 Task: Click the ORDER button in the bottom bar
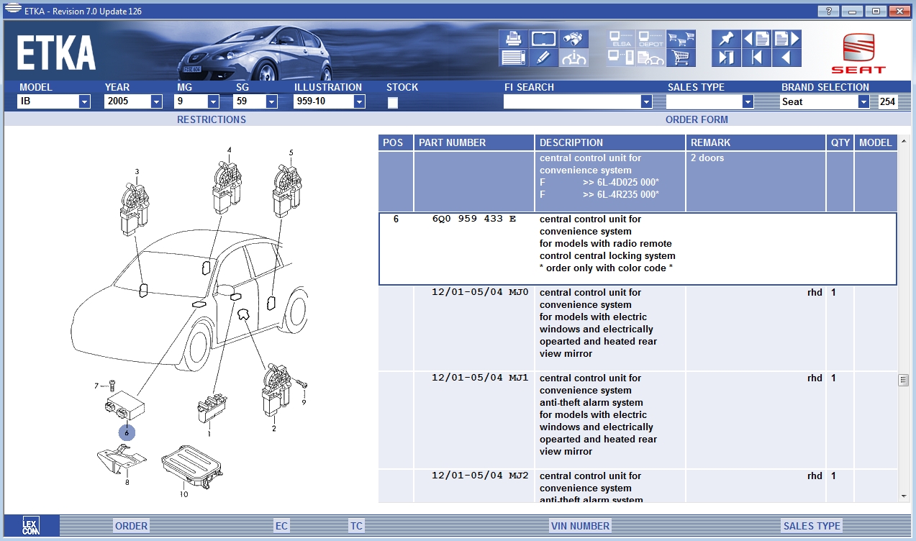[x=132, y=526]
